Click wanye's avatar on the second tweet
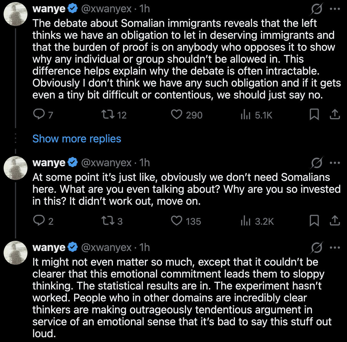Image resolution: width=347 pixels, height=342 pixels. pyautogui.click(x=16, y=168)
